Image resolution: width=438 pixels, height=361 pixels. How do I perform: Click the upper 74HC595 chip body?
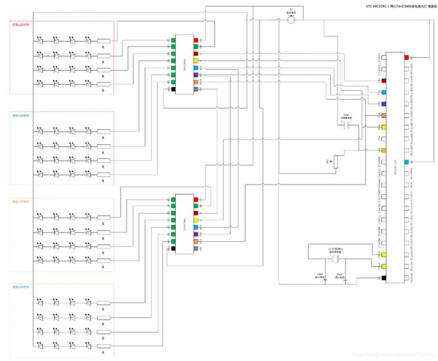(185, 65)
